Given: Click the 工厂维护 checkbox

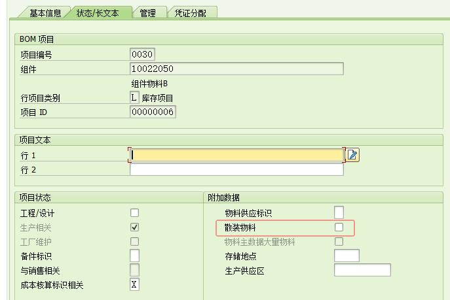Looking at the screenshot, I should pos(134,241).
